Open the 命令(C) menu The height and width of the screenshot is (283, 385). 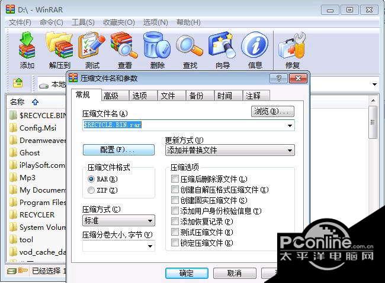52,22
